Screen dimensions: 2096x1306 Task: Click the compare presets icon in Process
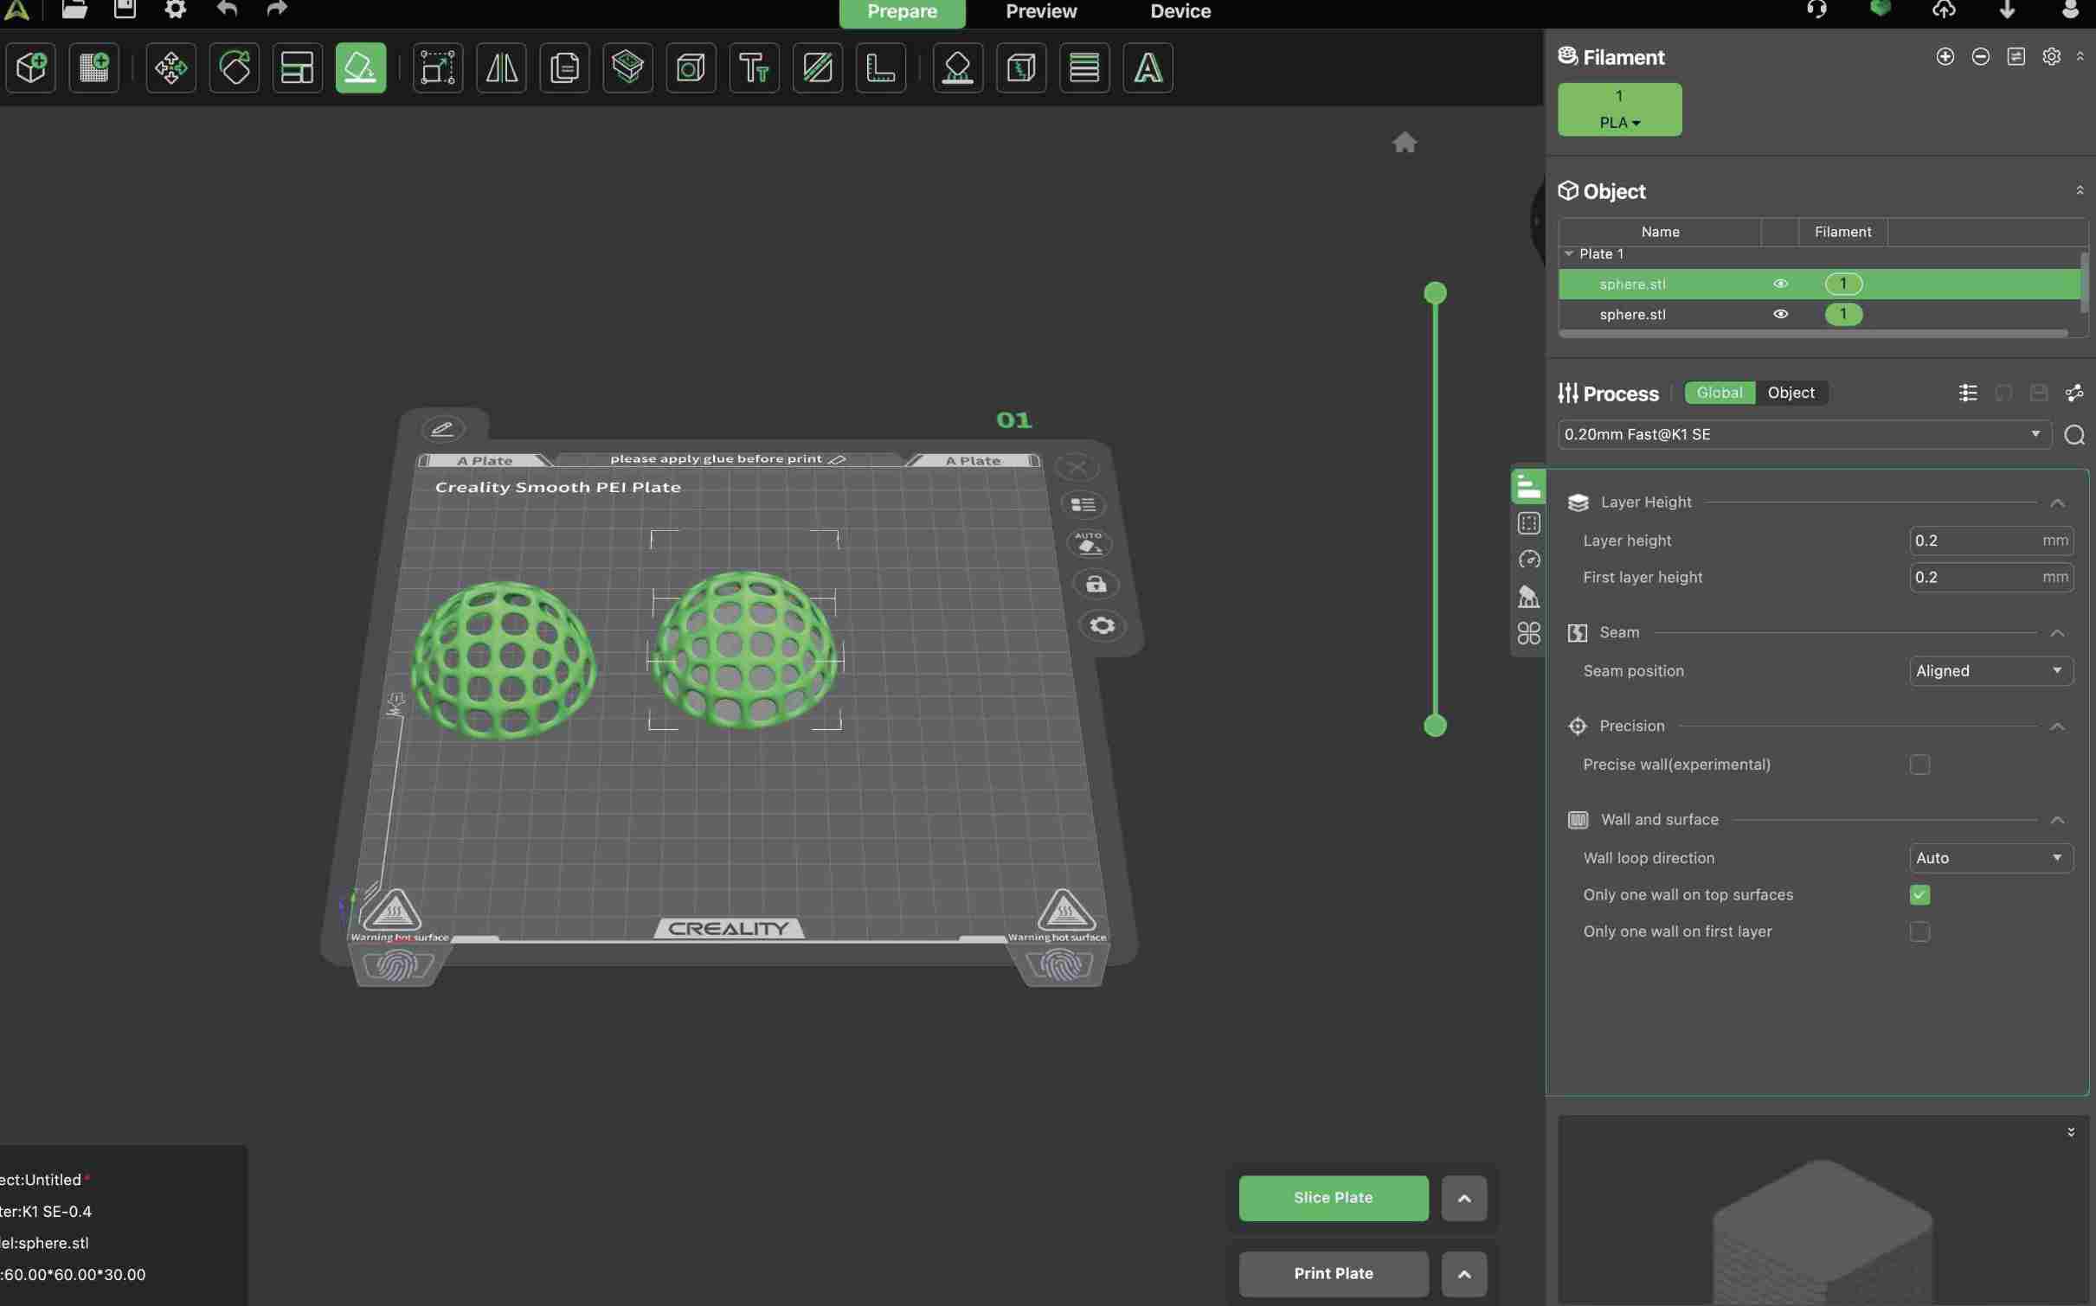pyautogui.click(x=2074, y=394)
